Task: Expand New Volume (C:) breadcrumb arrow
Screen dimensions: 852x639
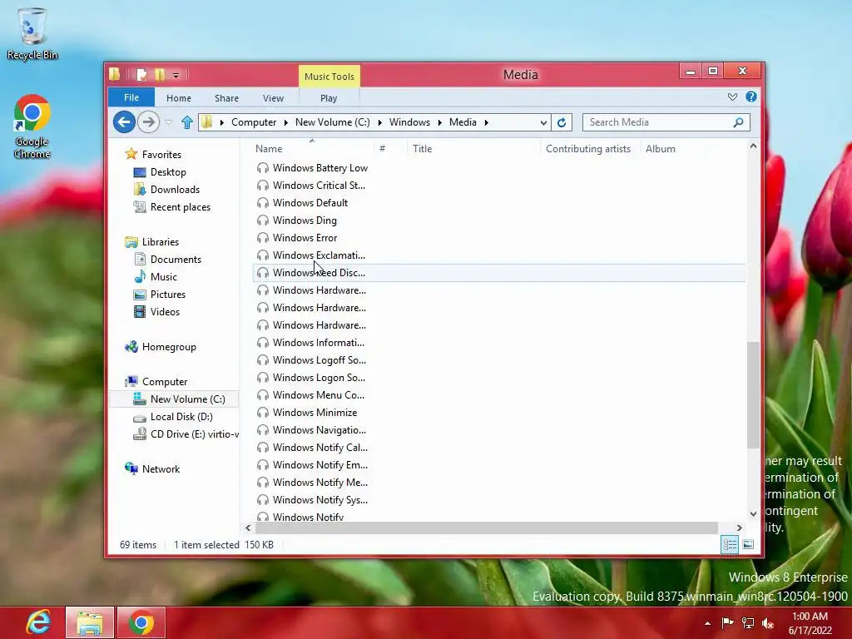Action: point(379,122)
